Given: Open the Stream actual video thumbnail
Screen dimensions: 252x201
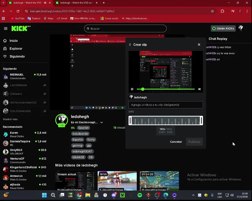Looking at the screenshot, I should 75,181.
